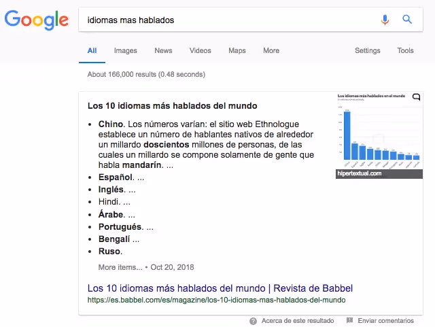Click the Ruso list entry
Screen dimensions: 435x327
[110, 252]
